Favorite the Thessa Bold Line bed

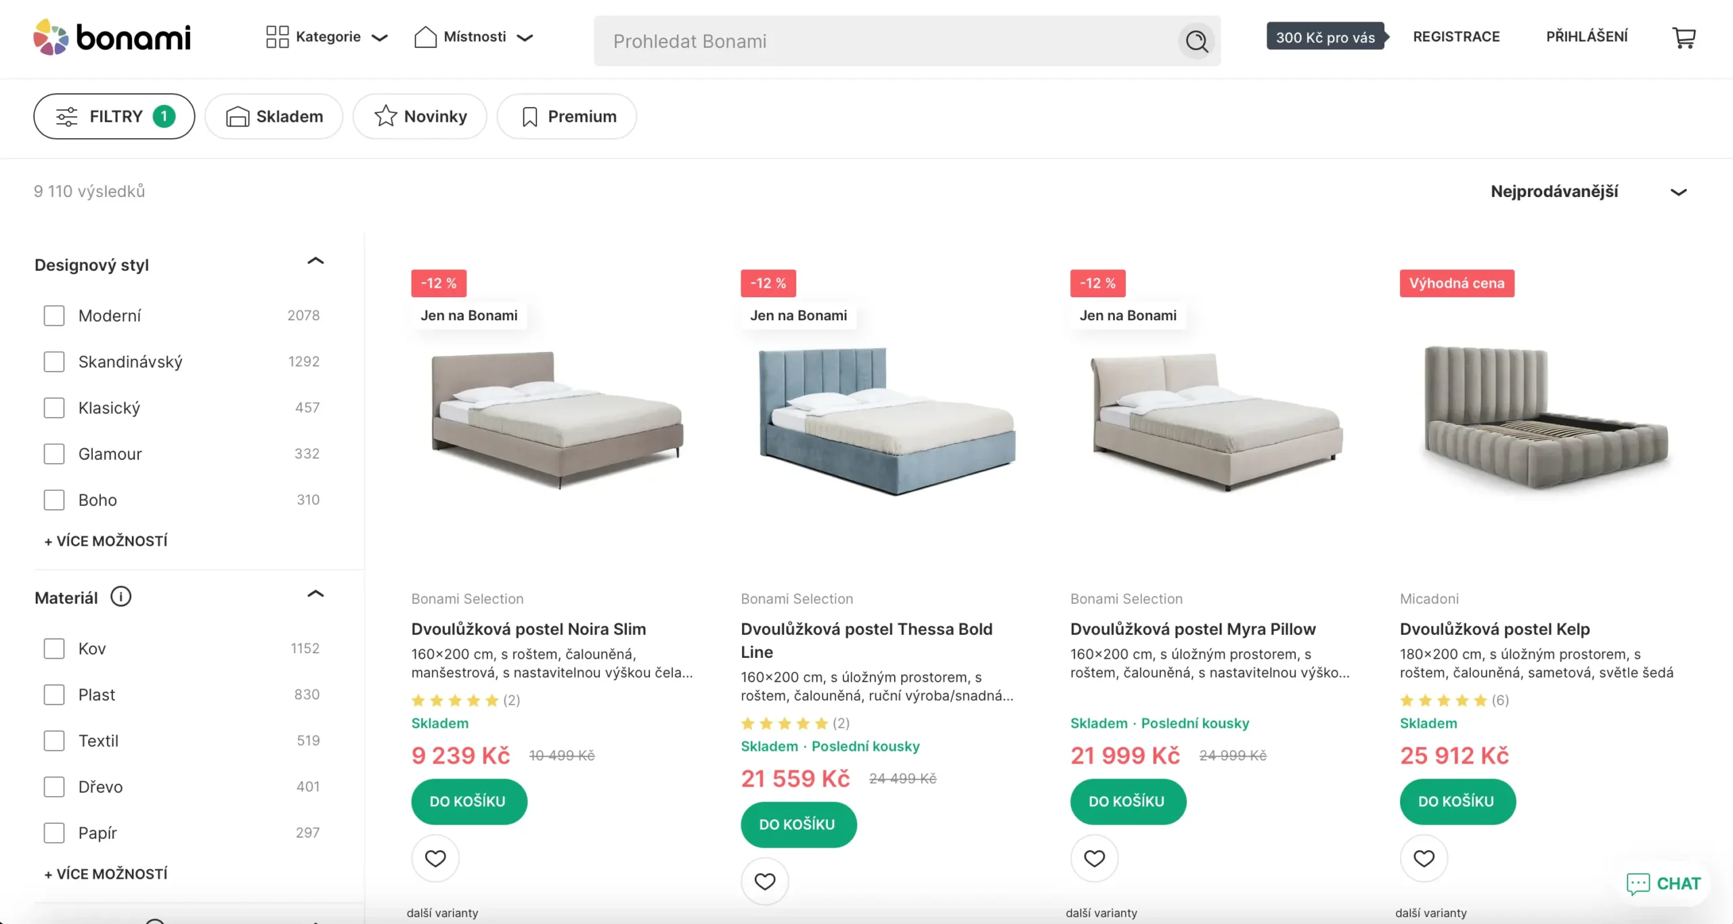coord(765,881)
